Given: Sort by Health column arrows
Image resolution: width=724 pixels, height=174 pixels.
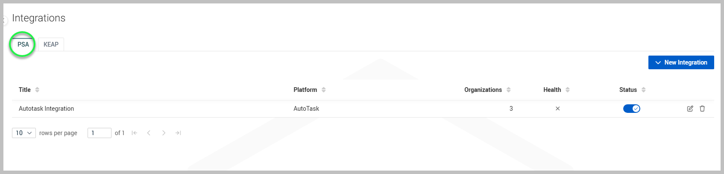Looking at the screenshot, I should 568,90.
